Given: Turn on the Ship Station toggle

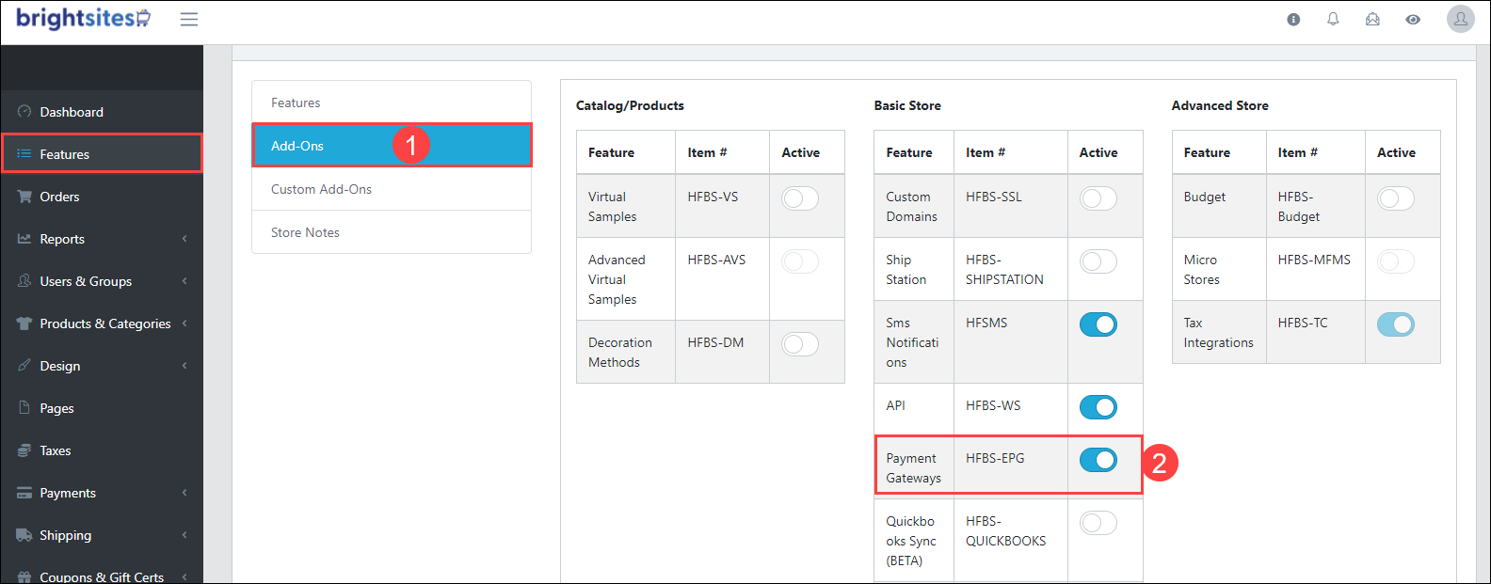Looking at the screenshot, I should tap(1098, 261).
